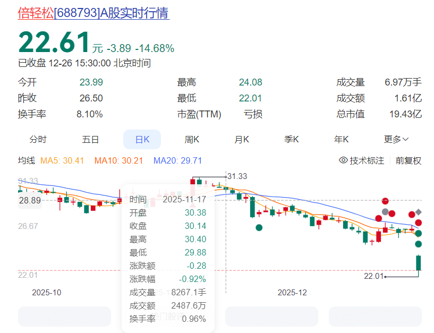The width and height of the screenshot is (434, 333).
Task: Click the 最高 value 24.08
Action: 251,82
